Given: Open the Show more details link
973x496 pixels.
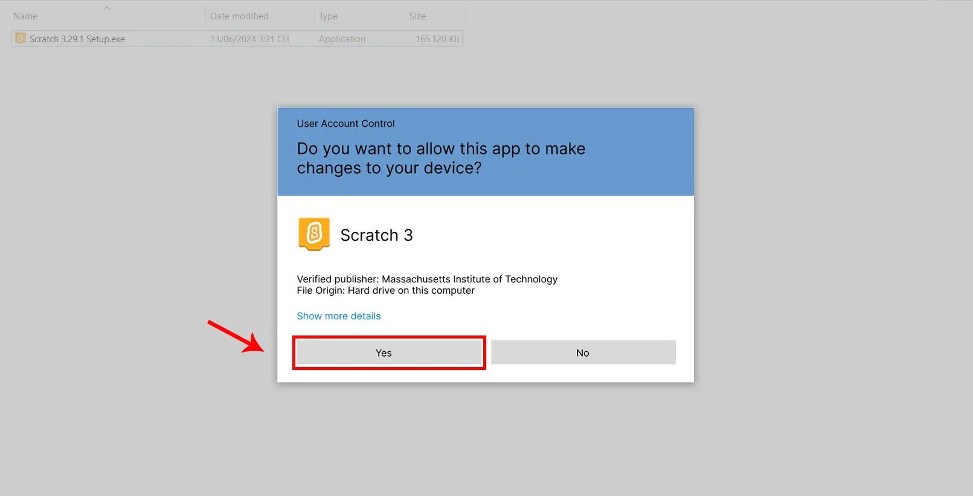Looking at the screenshot, I should click(338, 316).
